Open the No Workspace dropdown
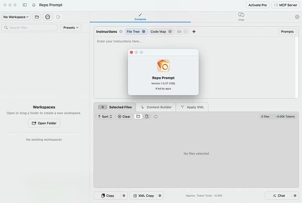 16,17
